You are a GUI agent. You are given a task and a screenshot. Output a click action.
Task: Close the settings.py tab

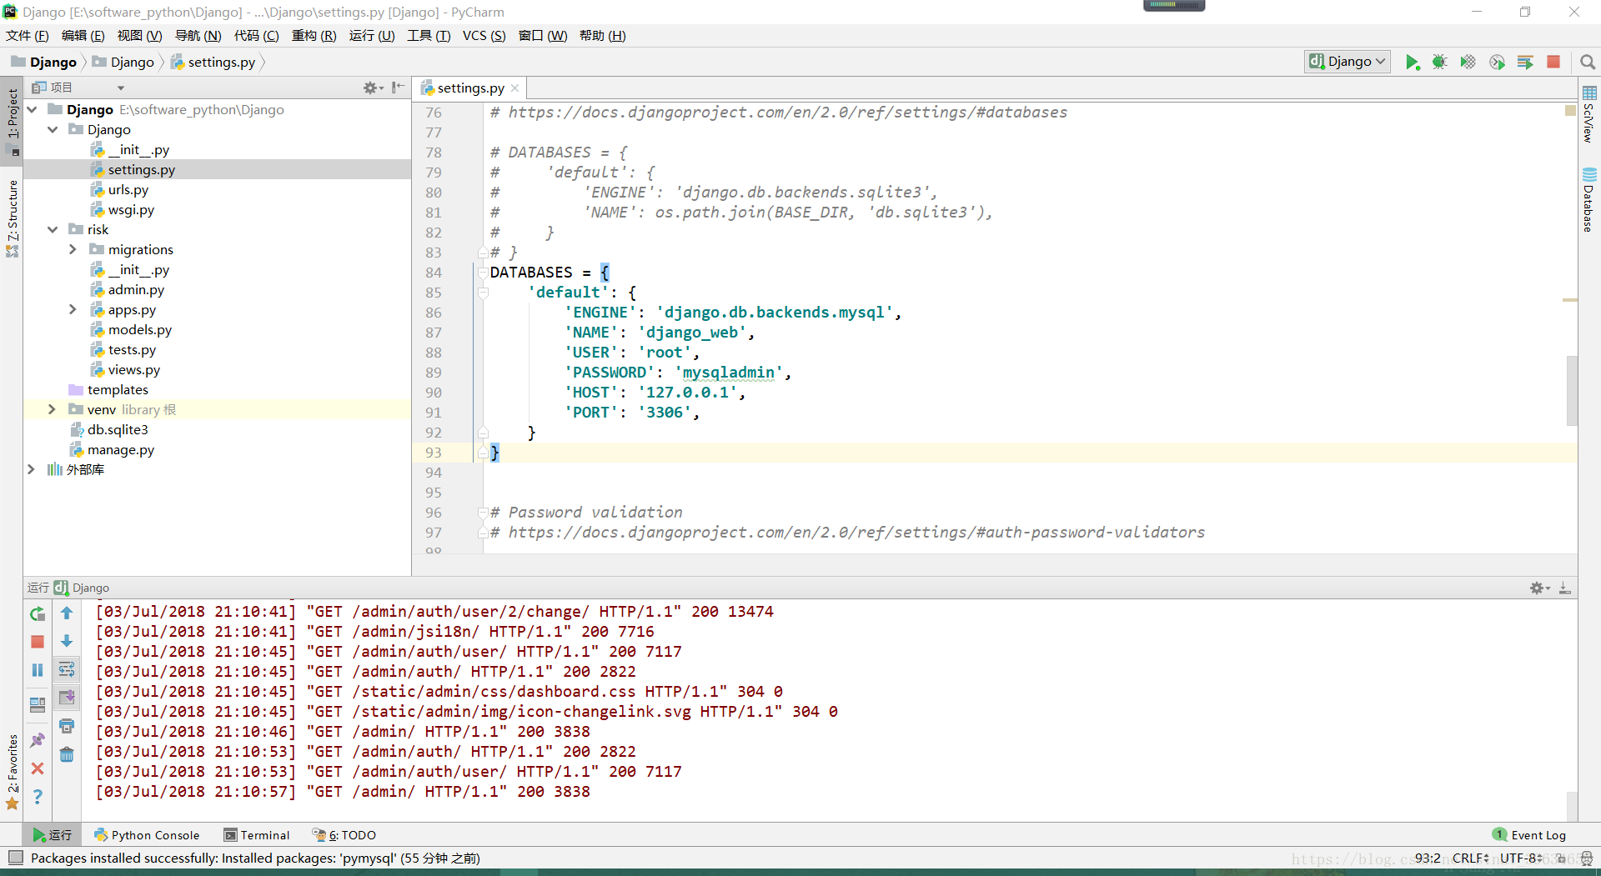(x=515, y=88)
